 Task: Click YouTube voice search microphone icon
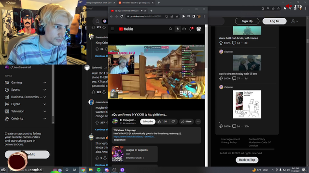pos(178,29)
